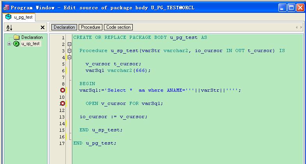Close the code contents pane with X

(42, 28)
